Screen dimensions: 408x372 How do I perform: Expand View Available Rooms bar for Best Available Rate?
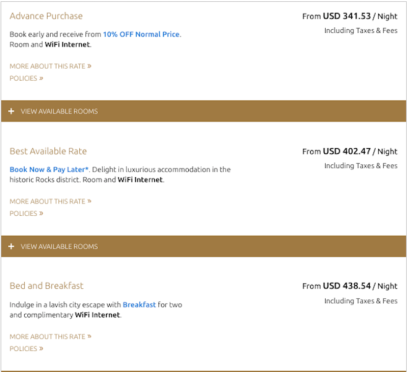[59, 247]
